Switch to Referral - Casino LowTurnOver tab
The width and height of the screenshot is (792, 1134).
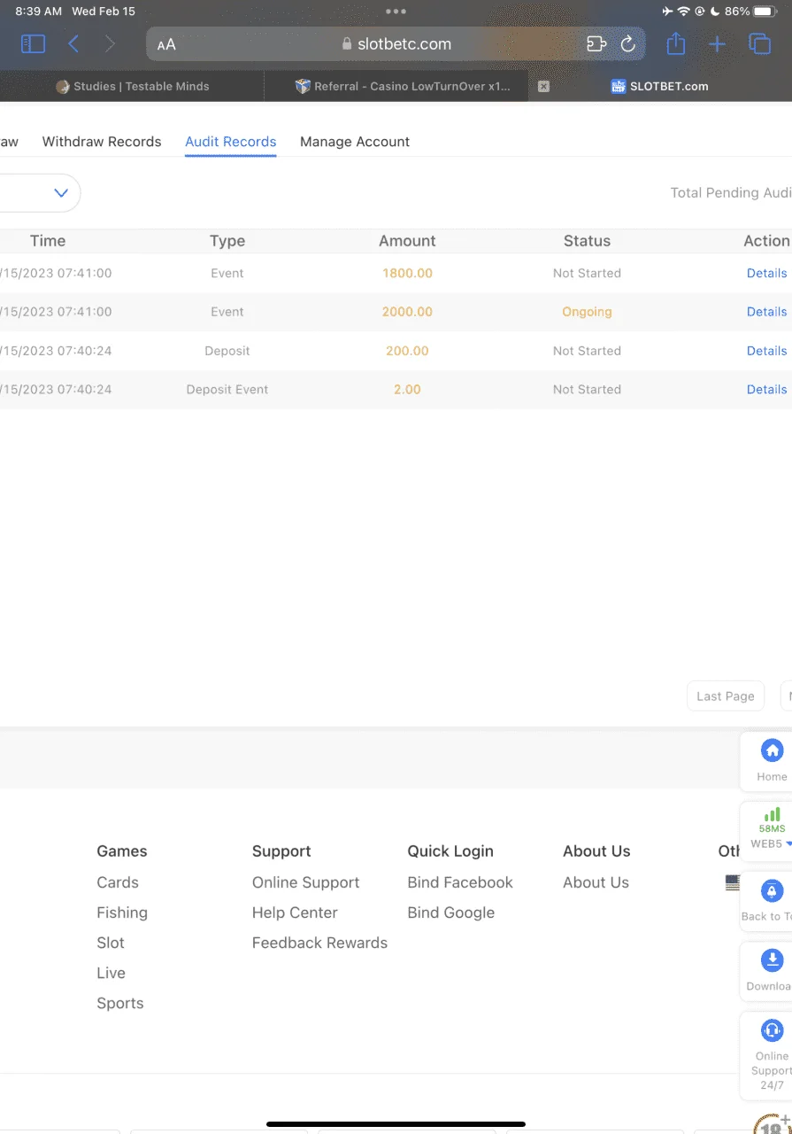(403, 86)
